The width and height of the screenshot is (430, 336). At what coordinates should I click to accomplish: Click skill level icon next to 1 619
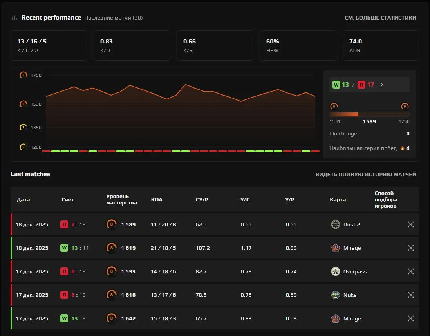[111, 248]
